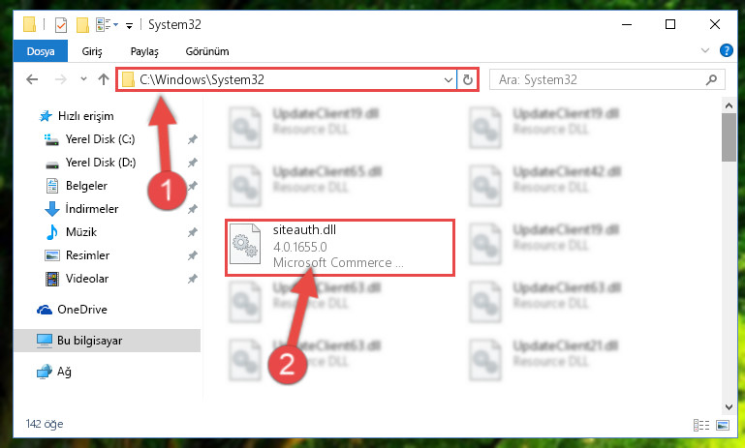745x448 pixels.
Task: Open the Dosya menu tab
Action: (41, 51)
